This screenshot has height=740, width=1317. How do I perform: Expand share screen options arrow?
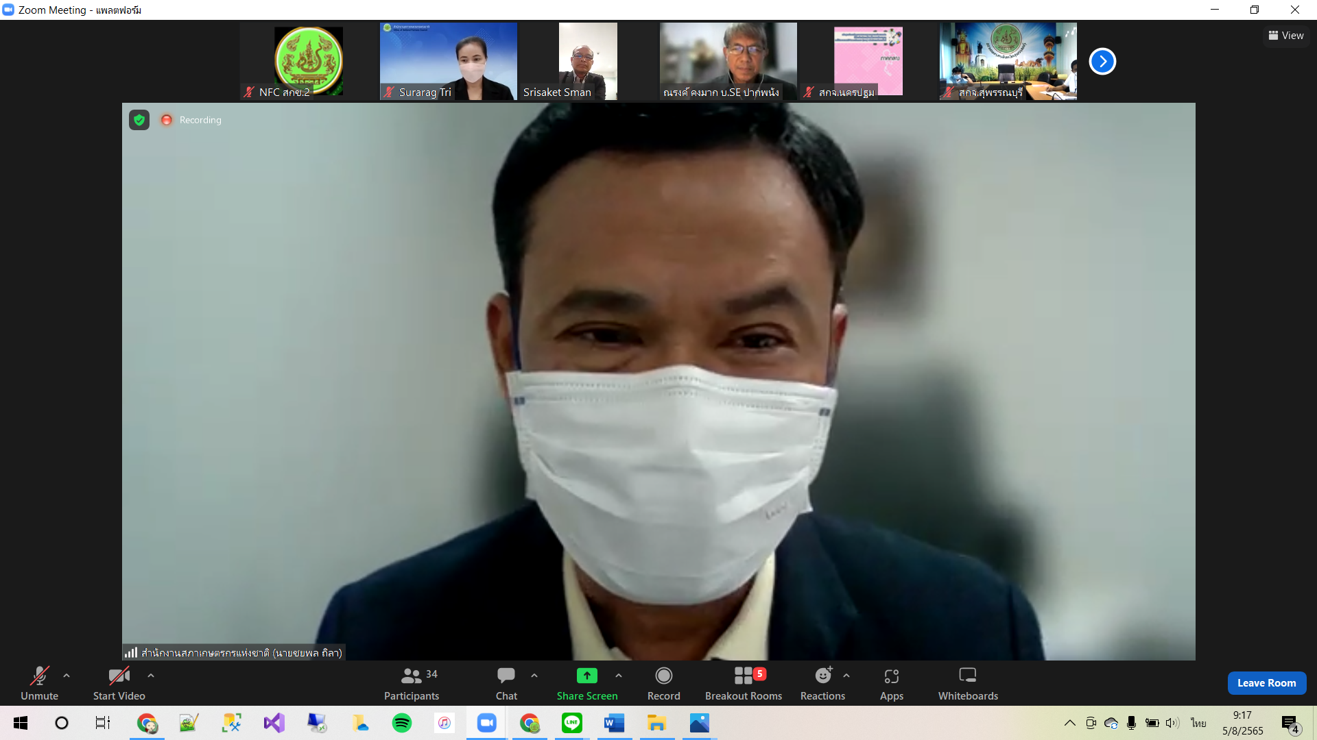click(619, 676)
